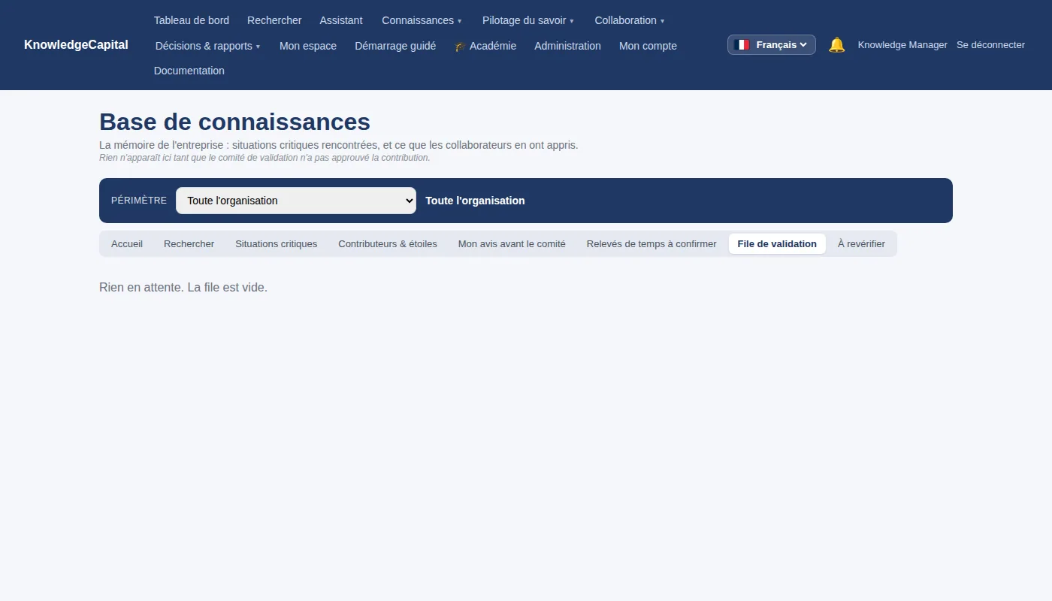Expand the Connaissances menu
This screenshot has height=601, width=1052.
point(422,20)
